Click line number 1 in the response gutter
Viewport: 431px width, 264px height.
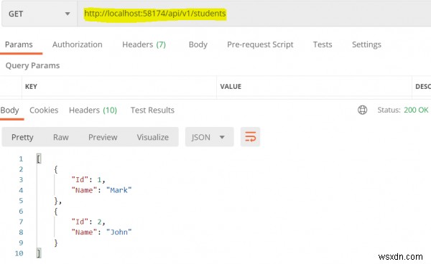[21, 159]
